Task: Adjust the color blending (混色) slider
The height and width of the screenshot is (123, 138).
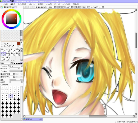Action: click(16, 80)
